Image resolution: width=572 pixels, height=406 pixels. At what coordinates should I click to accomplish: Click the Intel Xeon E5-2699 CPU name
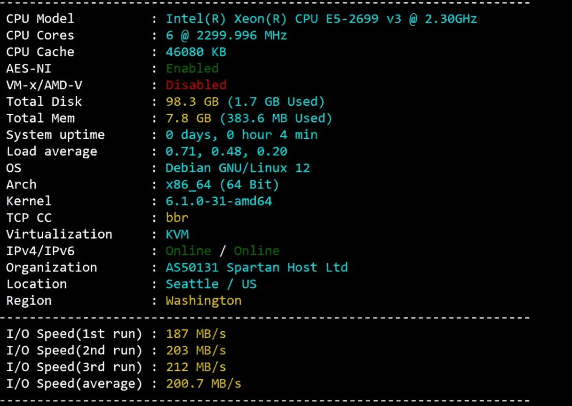[x=321, y=19]
